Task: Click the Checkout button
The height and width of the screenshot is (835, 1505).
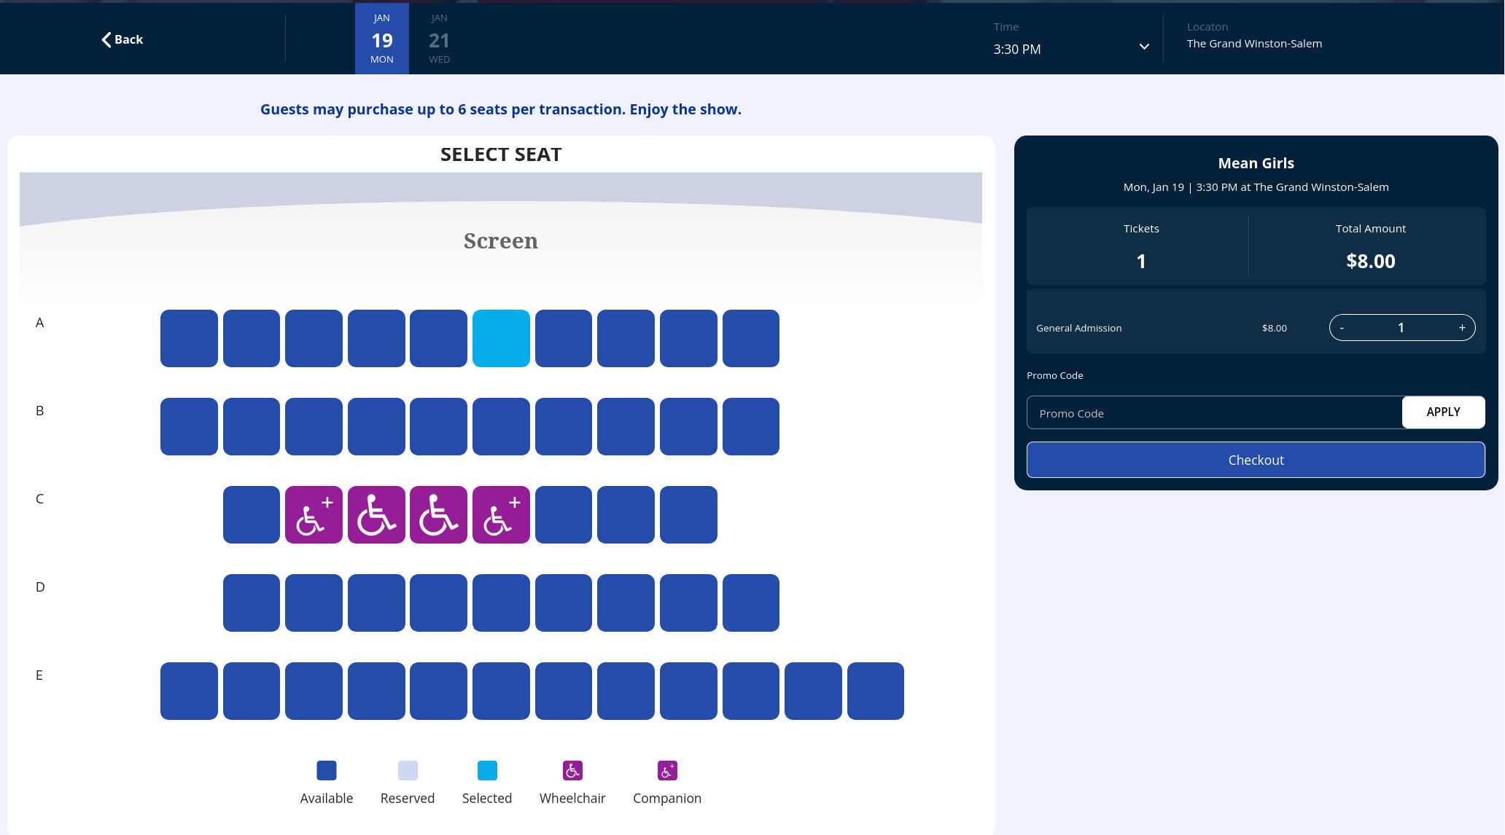Action: tap(1256, 460)
